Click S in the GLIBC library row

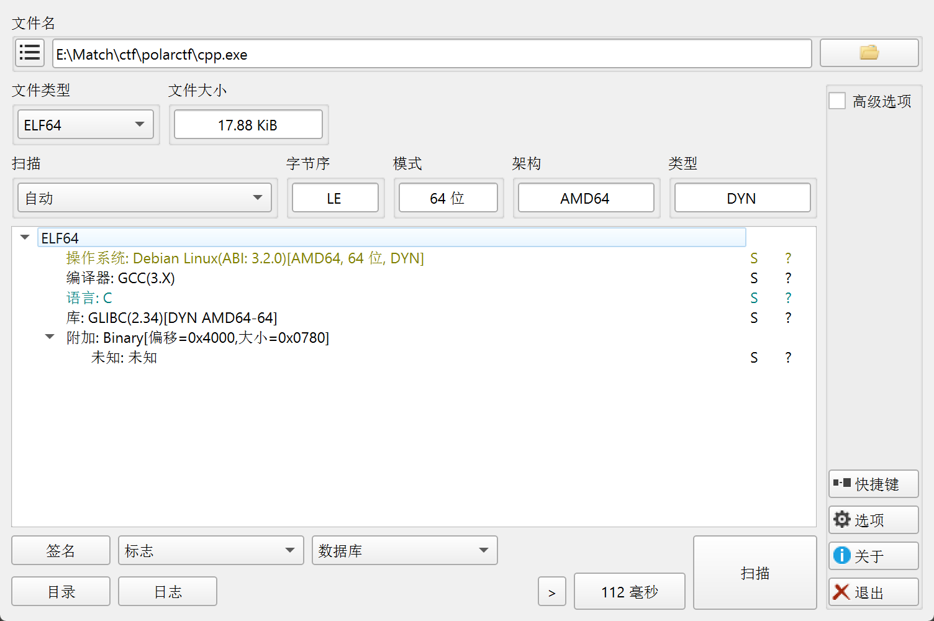point(754,317)
